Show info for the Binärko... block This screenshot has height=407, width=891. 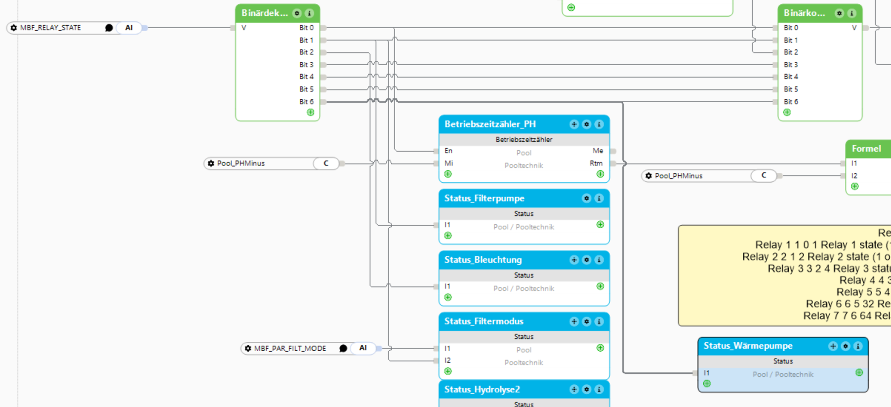pos(851,13)
